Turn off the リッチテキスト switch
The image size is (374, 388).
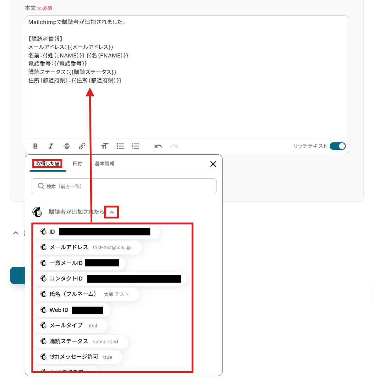coord(338,146)
